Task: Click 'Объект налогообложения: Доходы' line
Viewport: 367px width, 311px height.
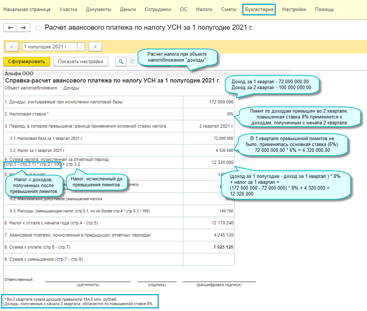Action: pos(42,88)
